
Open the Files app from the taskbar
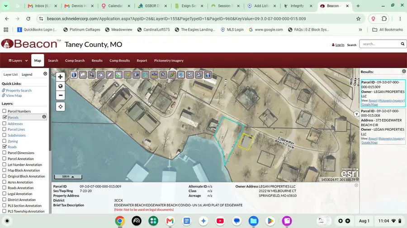click(x=253, y=221)
